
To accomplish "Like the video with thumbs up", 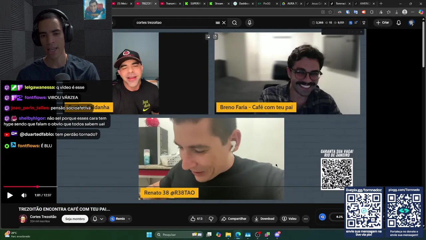I will point(196,219).
